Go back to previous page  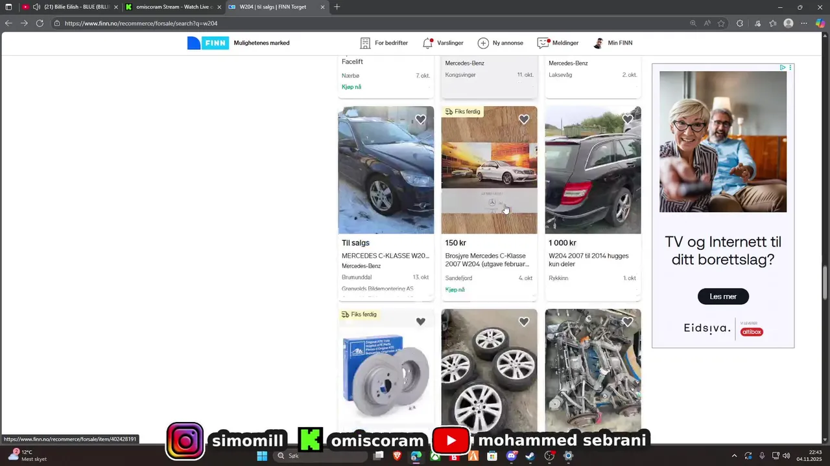click(x=8, y=23)
